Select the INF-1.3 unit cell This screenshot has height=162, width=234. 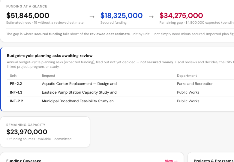pos(16,92)
